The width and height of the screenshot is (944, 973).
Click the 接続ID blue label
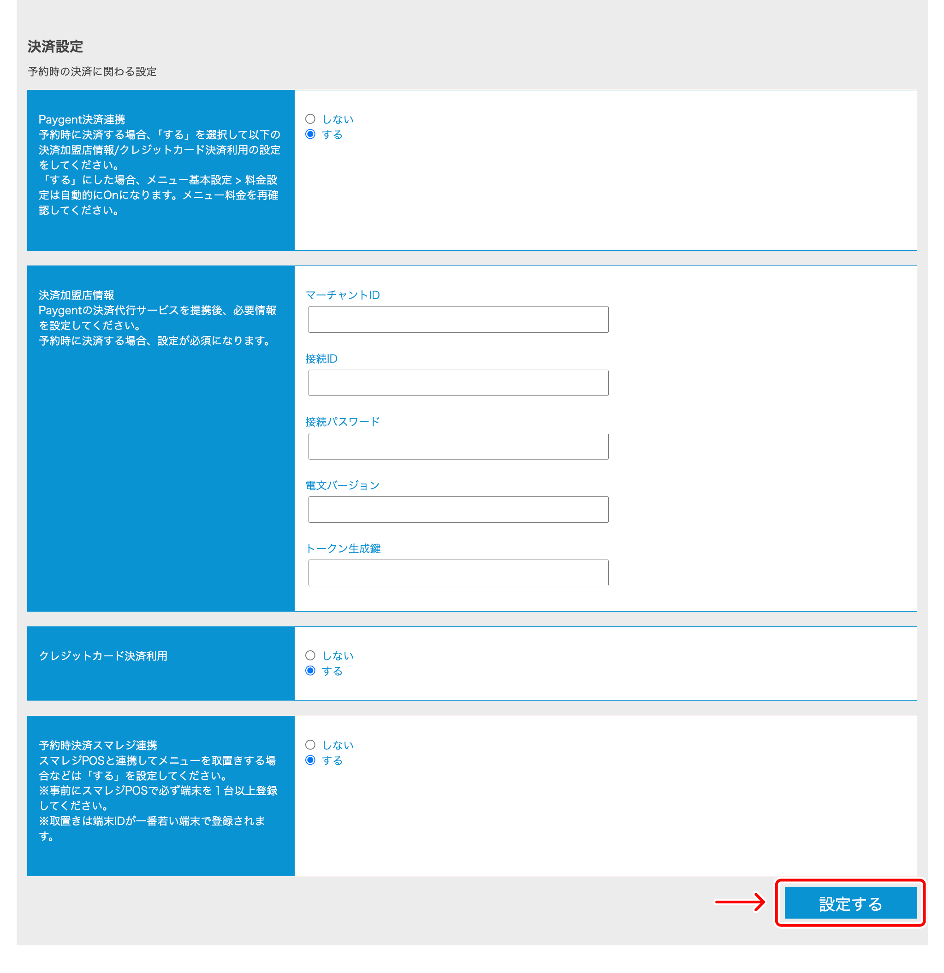tap(322, 359)
